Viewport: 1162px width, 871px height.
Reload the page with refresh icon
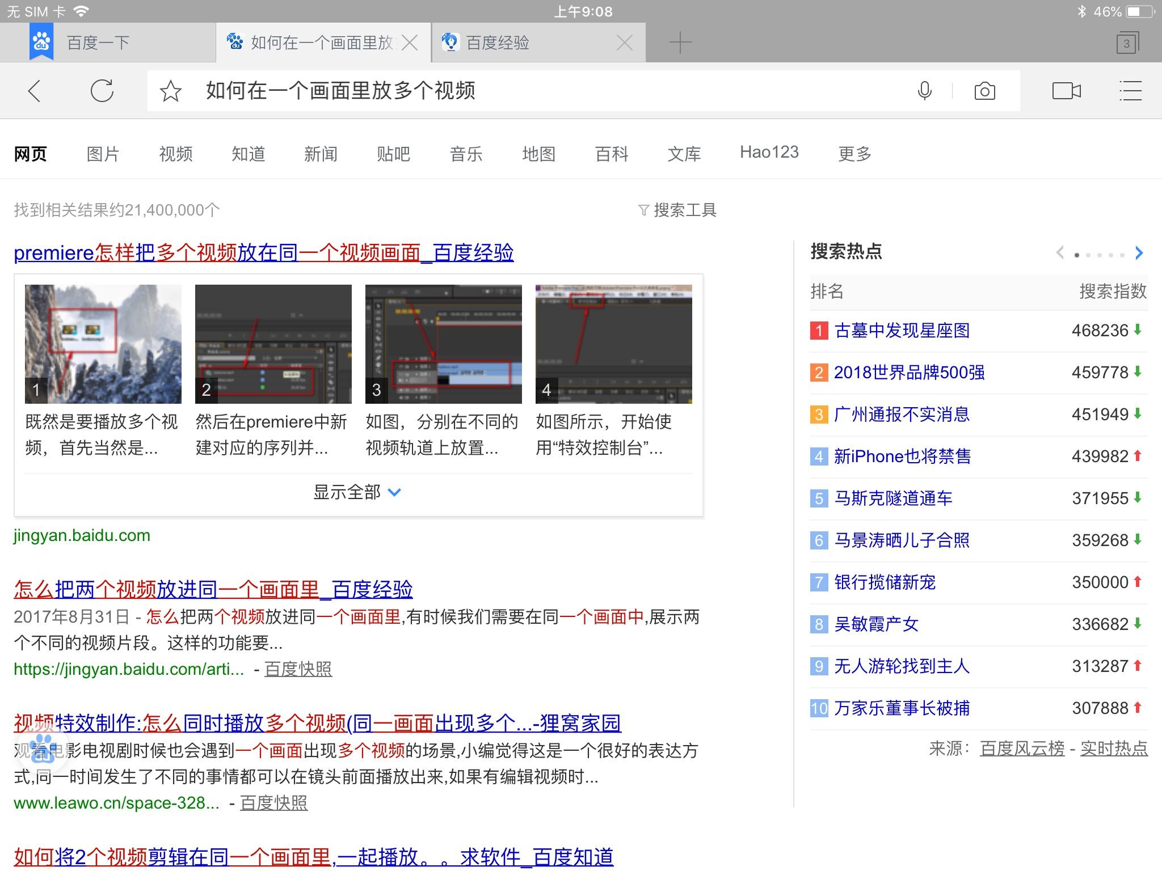(102, 91)
